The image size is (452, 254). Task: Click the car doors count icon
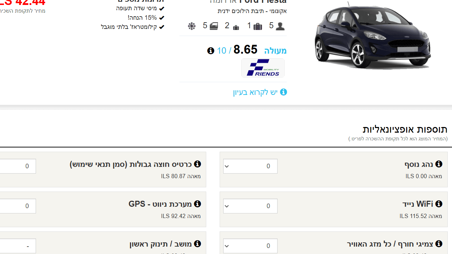click(x=214, y=26)
